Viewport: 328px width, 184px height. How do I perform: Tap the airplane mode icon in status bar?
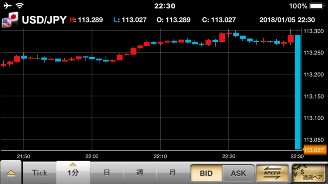(7, 6)
